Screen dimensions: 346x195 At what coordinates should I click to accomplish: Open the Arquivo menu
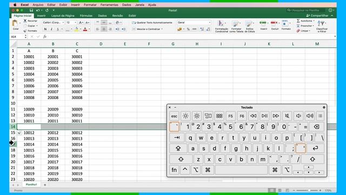[38, 5]
